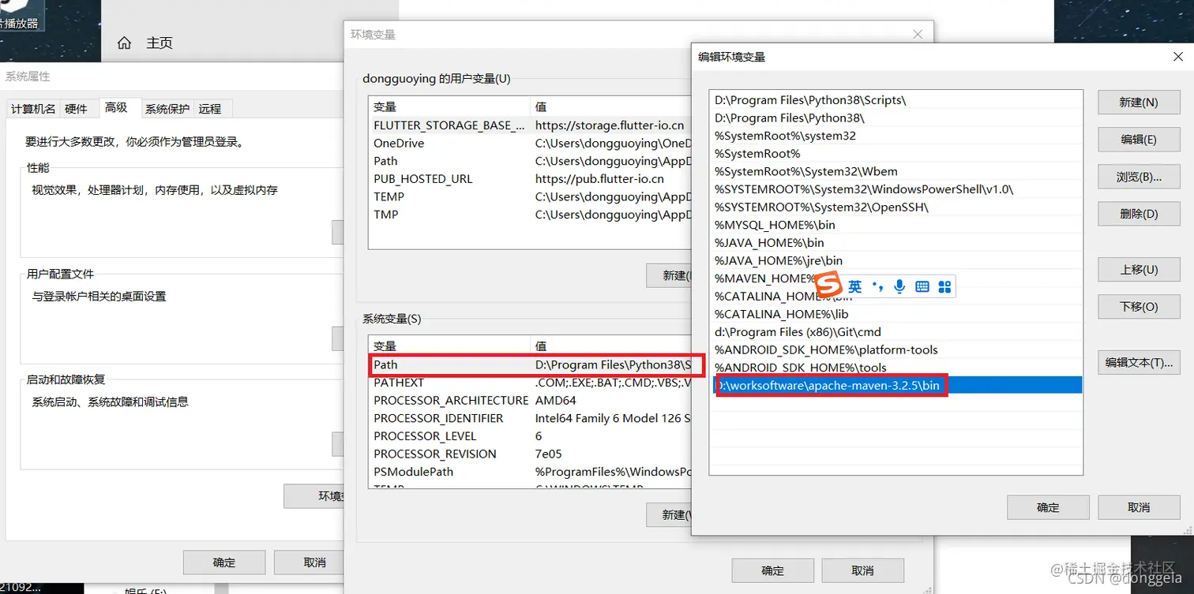Image resolution: width=1194 pixels, height=594 pixels.
Task: Click the 编辑文本(T)... button
Action: point(1139,363)
